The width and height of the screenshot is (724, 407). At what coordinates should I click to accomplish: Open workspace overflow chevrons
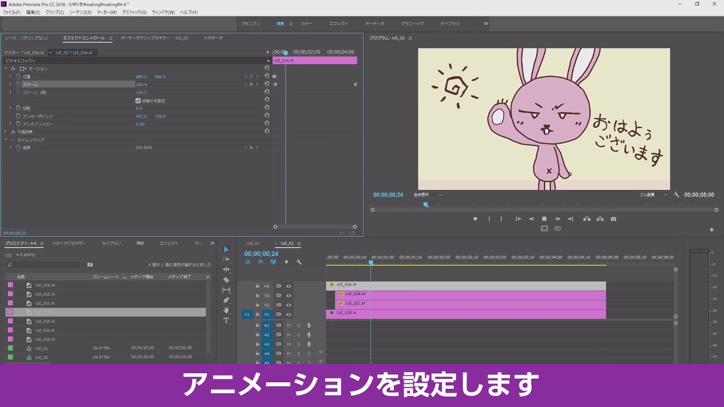[x=485, y=24]
